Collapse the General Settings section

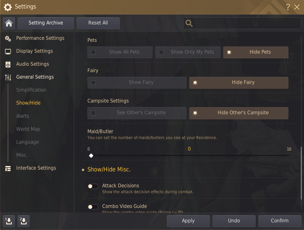[35, 77]
